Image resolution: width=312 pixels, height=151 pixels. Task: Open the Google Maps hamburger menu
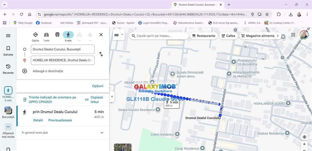click(8, 36)
